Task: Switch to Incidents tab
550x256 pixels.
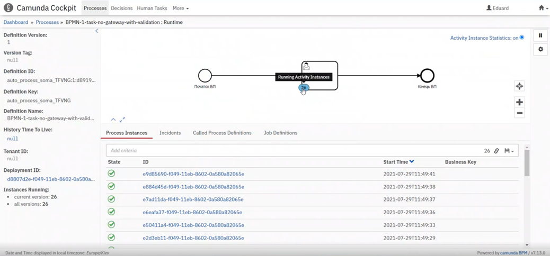Action: [x=170, y=133]
